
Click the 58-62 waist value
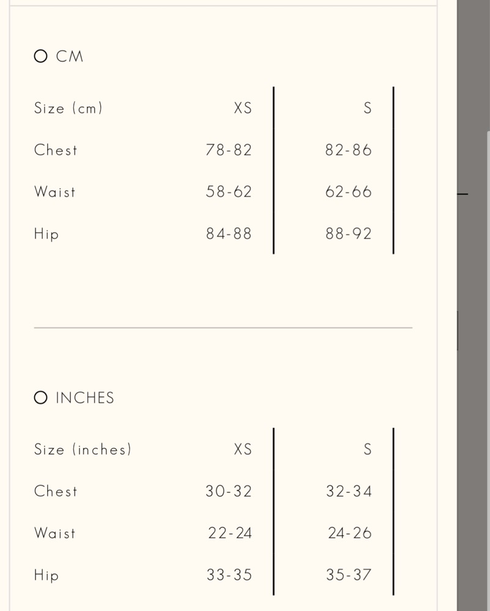(x=229, y=192)
